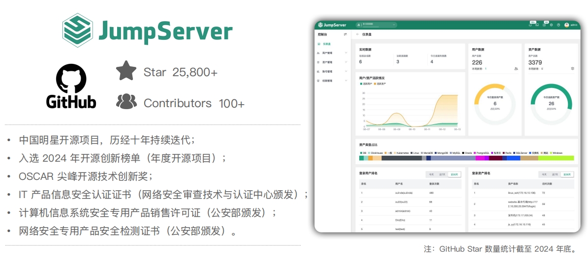Screen dimensions: 588x259
Task: Open the 用户管理 sidebar menu item
Action: point(332,53)
